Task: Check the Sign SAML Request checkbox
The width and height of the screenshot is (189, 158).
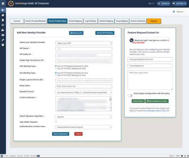Action: [x=56, y=122]
